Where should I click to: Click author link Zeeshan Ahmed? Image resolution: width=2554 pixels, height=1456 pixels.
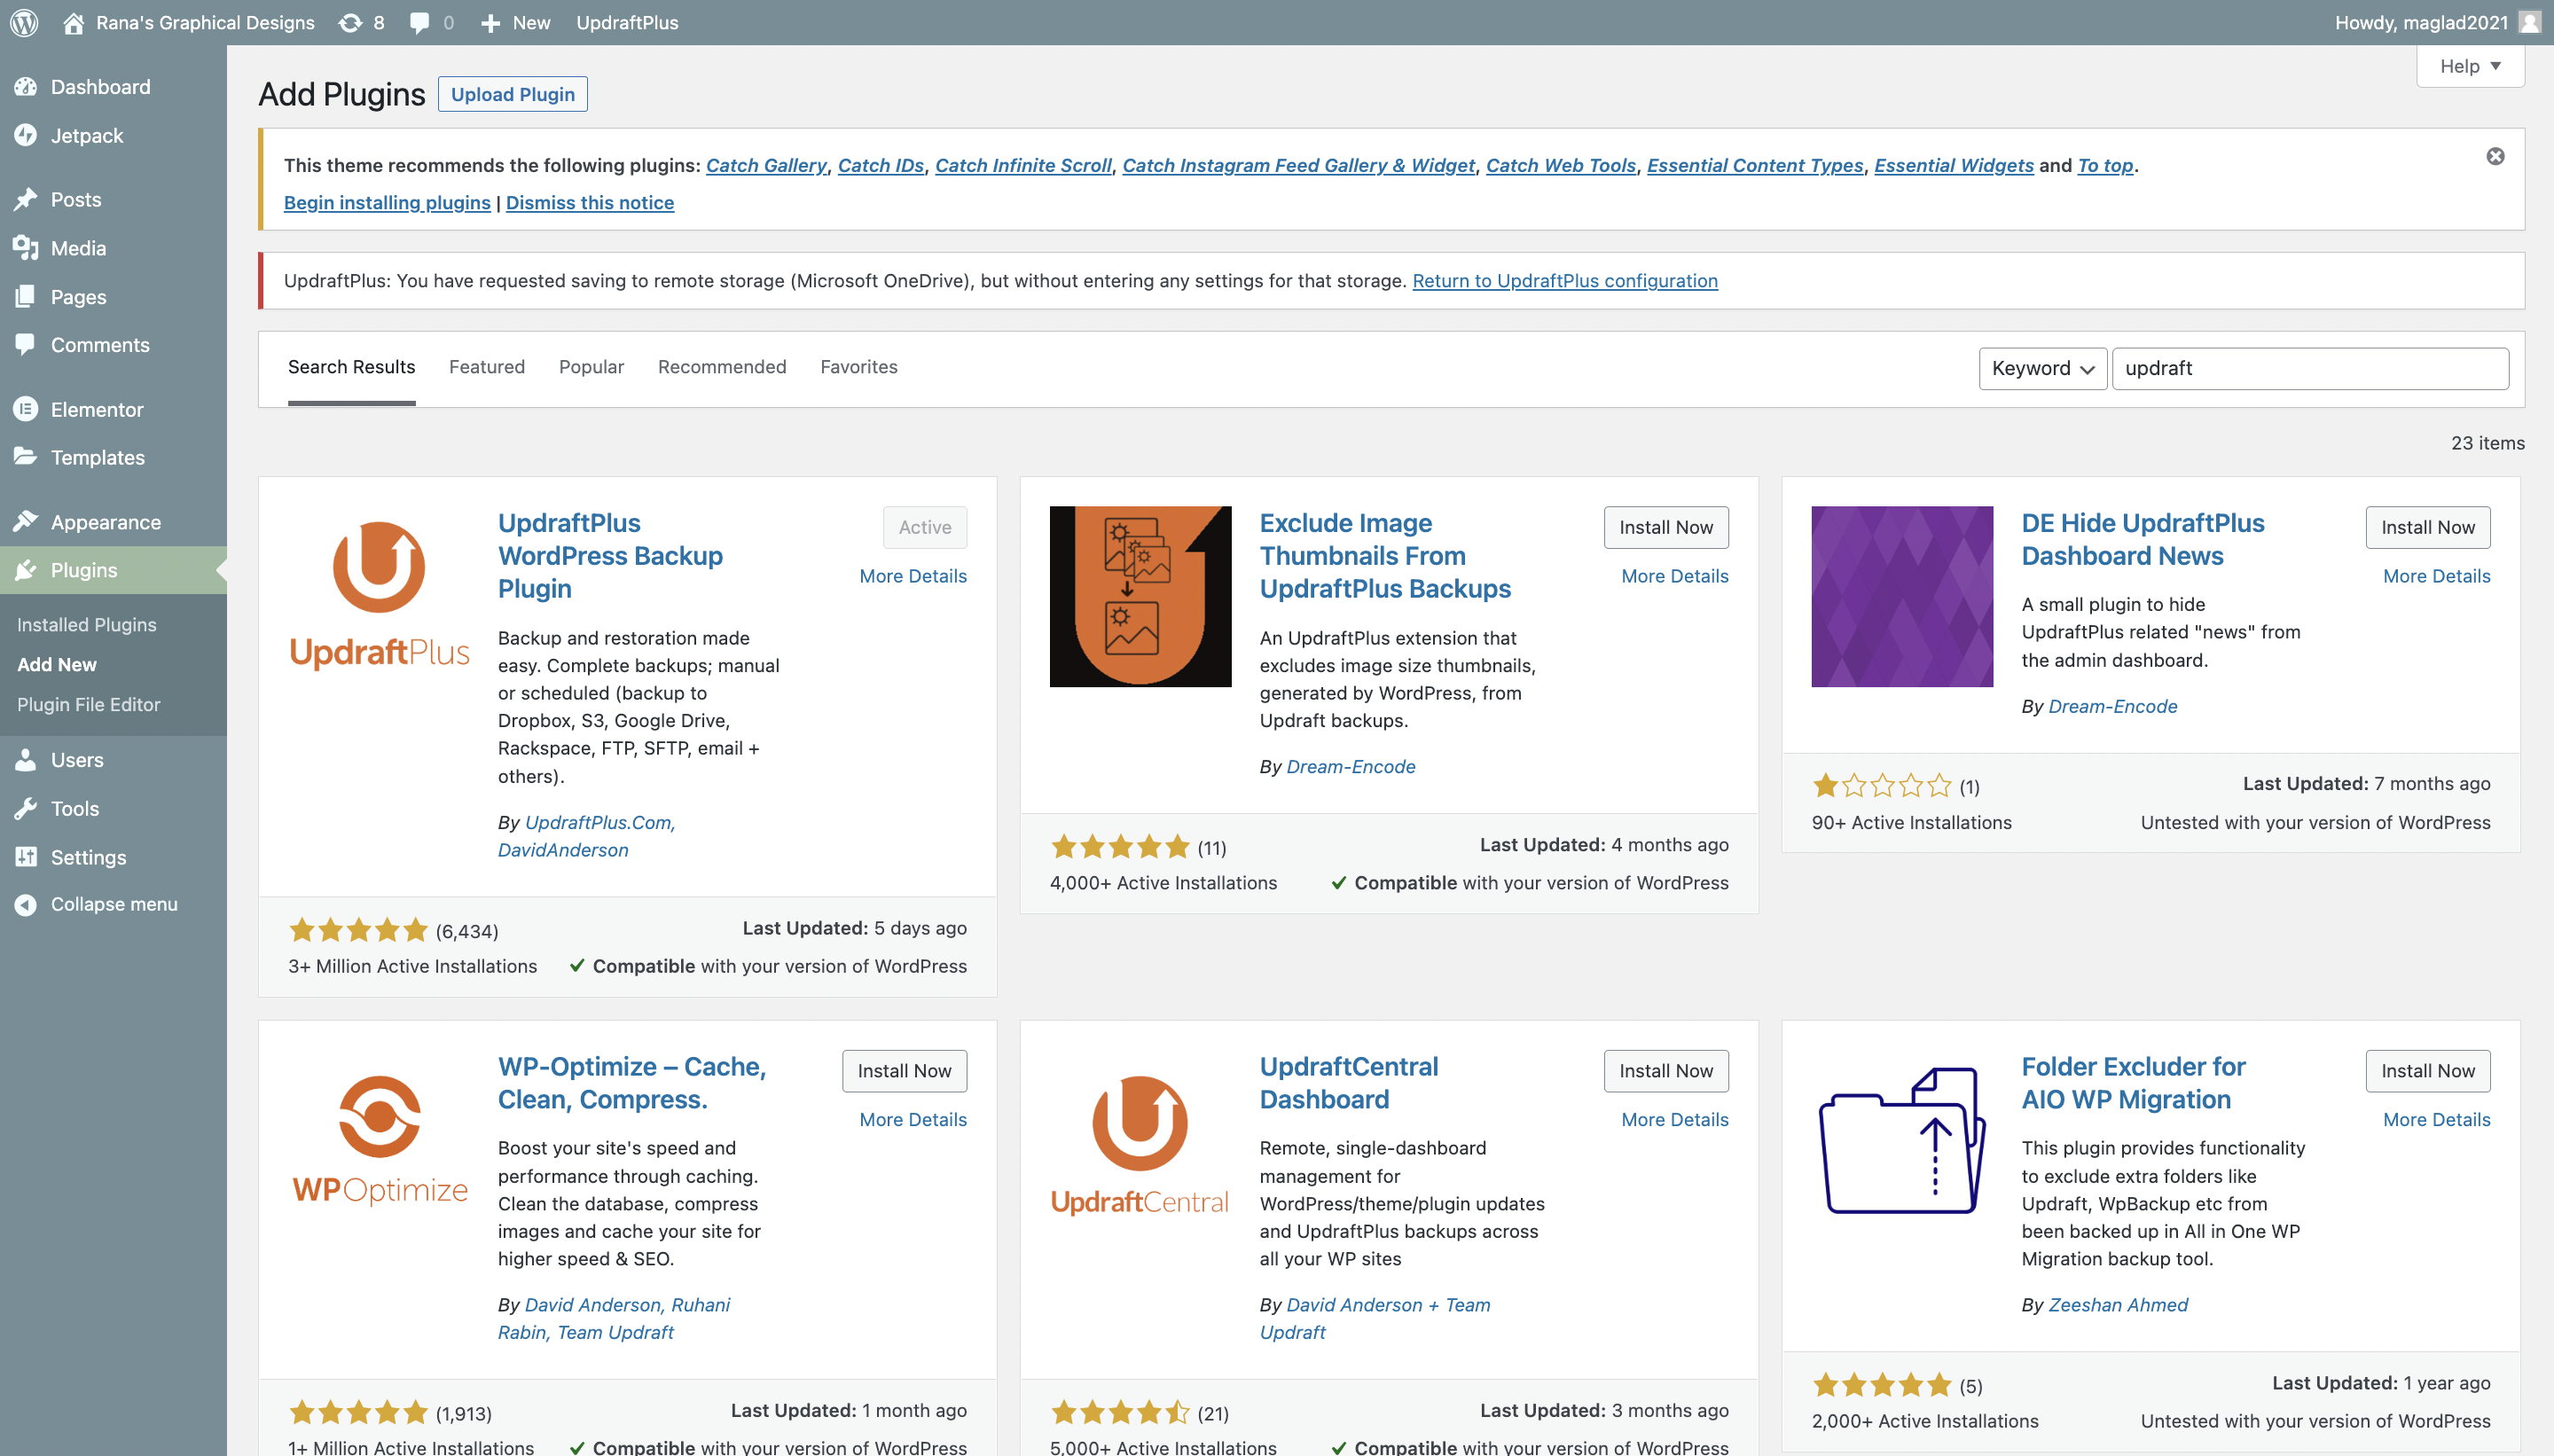click(x=2118, y=1305)
